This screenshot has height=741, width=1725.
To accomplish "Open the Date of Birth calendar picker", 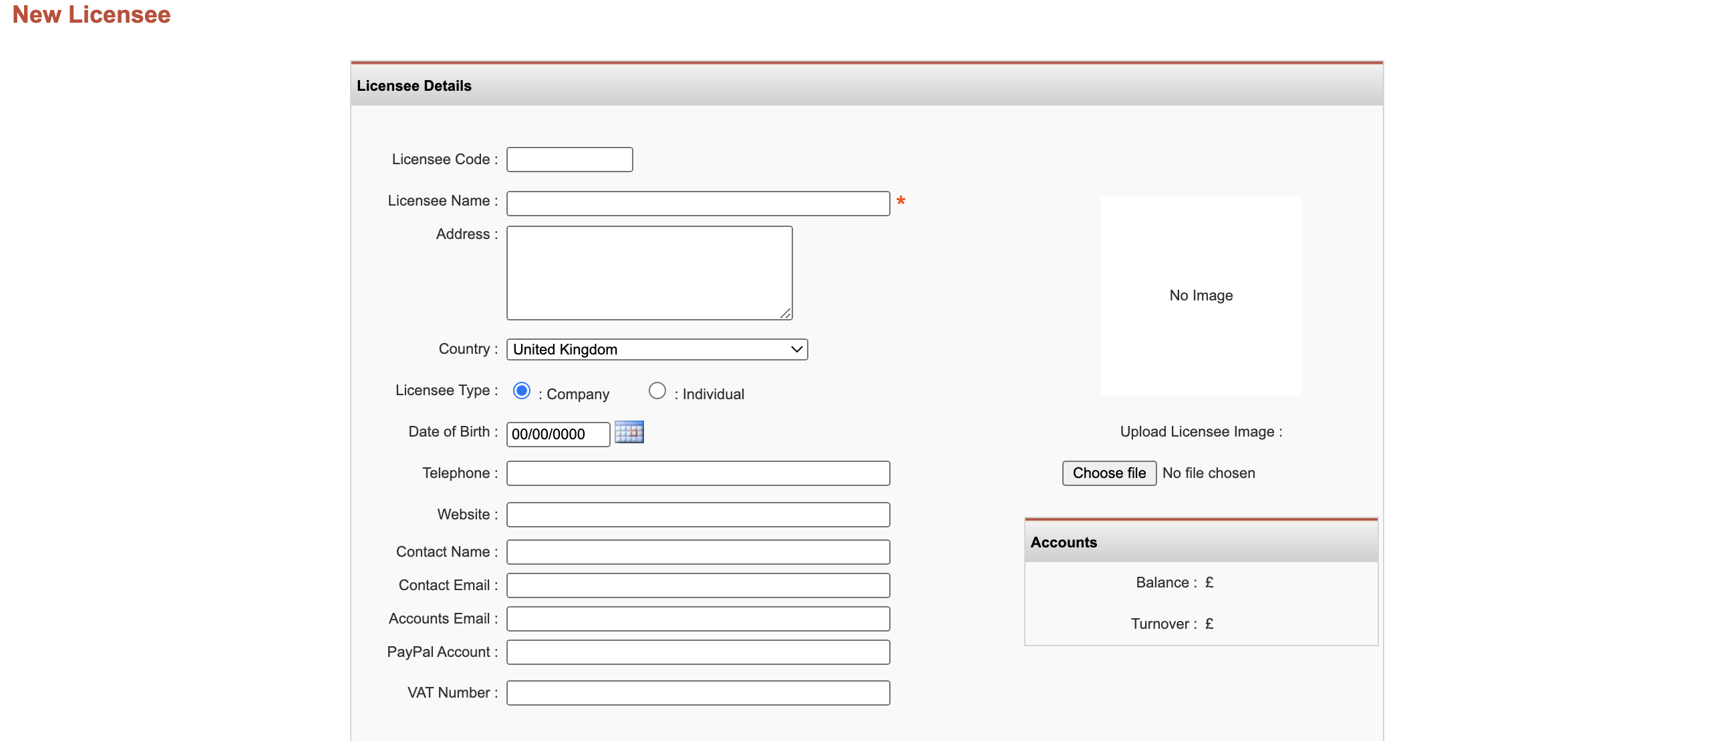I will (x=629, y=433).
